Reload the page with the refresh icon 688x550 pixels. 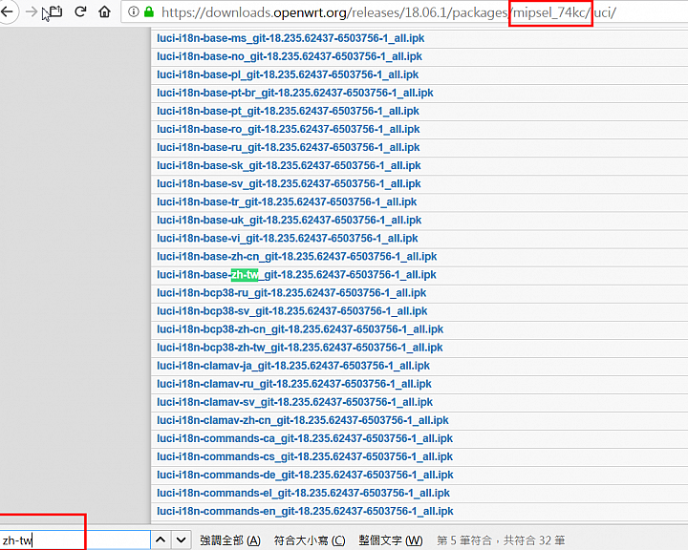80,11
